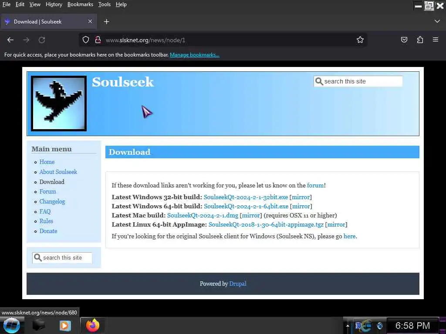Screen dimensions: 446x334
Task: Open the File menu
Action: click(6, 4)
